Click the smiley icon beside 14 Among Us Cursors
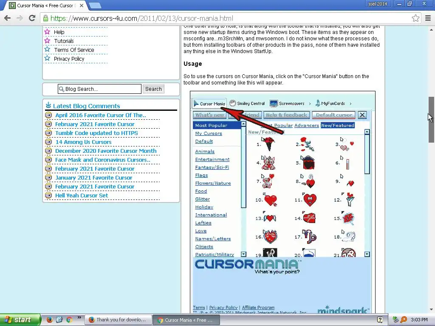 [48, 142]
